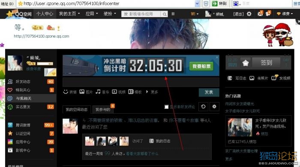Click the 愤怒 flame reaction
This screenshot has height=167, width=300.
(x=262, y=134)
